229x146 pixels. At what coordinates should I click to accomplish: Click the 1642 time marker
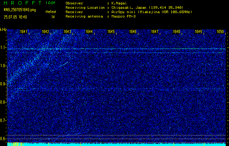pos(45,31)
